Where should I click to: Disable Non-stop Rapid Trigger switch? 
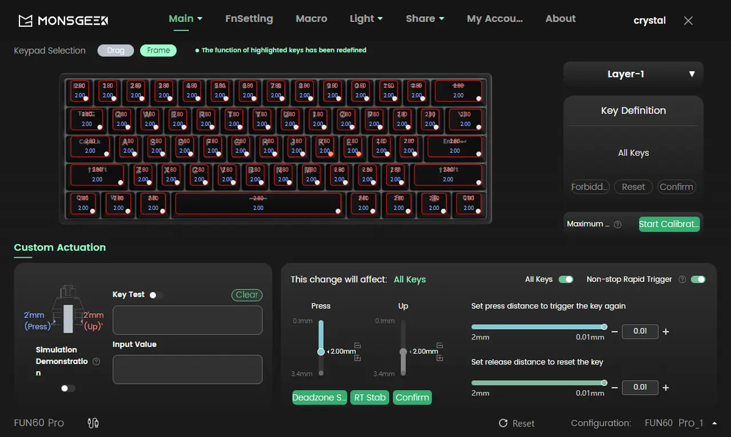[x=698, y=280]
